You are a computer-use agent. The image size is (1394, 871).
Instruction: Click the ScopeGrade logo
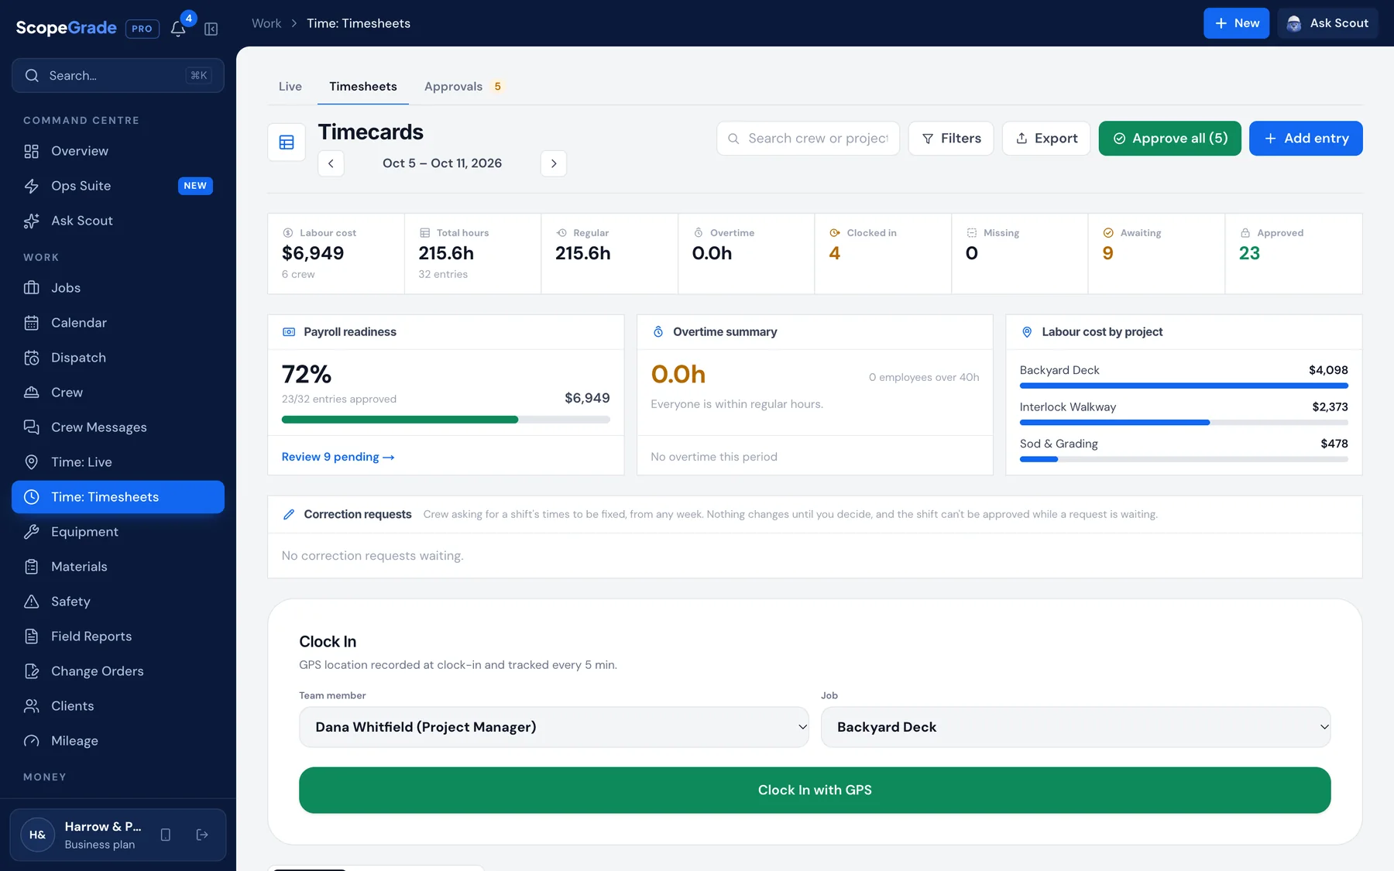pyautogui.click(x=66, y=28)
